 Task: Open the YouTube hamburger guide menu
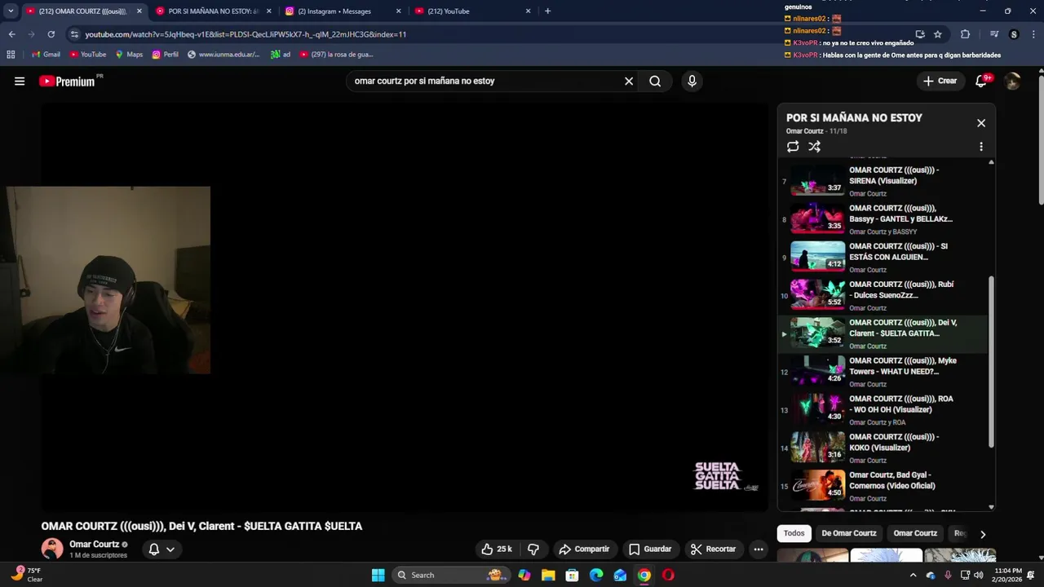(x=20, y=81)
